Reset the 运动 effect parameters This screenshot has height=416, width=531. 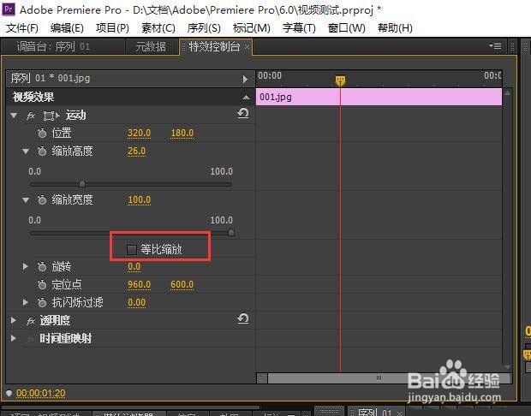click(x=243, y=113)
